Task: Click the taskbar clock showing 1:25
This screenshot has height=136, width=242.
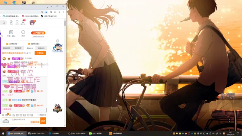Action: [x=231, y=133]
